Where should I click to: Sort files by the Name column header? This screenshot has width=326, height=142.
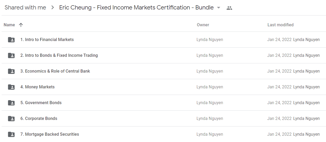pyautogui.click(x=9, y=25)
